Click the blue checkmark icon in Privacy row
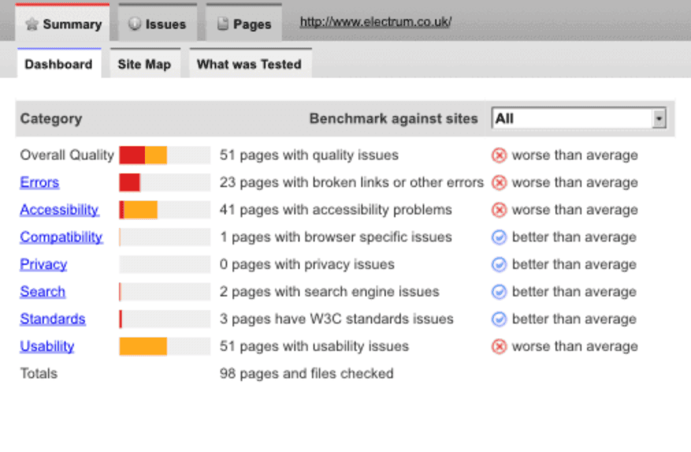This screenshot has width=691, height=452. [499, 265]
